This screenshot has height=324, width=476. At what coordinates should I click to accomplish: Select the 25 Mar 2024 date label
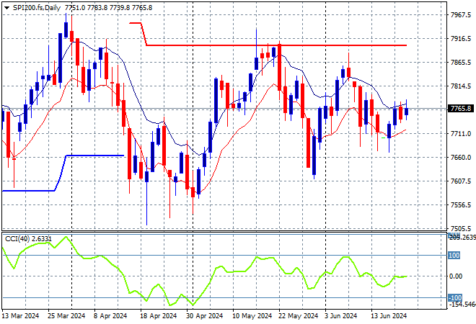point(66,316)
